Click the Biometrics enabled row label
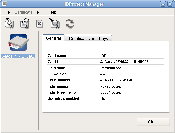This screenshot has height=133, width=175. pyautogui.click(x=63, y=98)
